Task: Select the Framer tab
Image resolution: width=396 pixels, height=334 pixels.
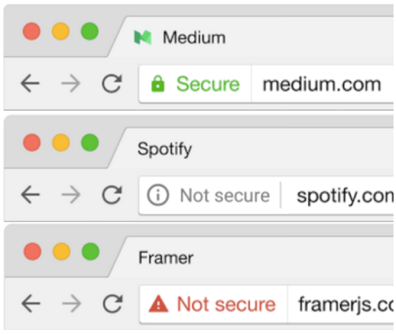Action: coord(165,258)
